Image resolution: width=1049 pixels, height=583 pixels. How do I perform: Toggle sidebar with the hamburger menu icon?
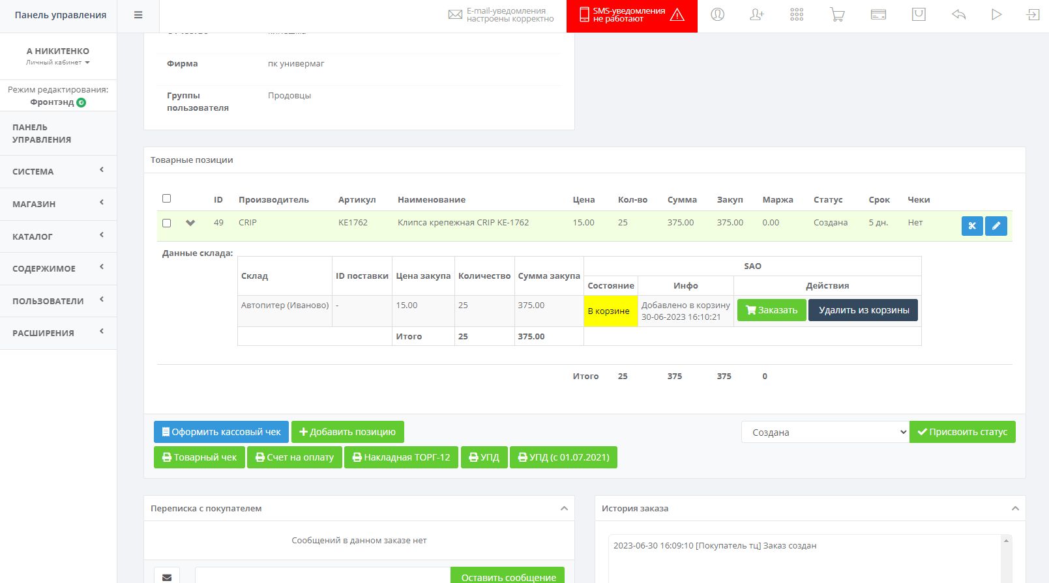(138, 15)
